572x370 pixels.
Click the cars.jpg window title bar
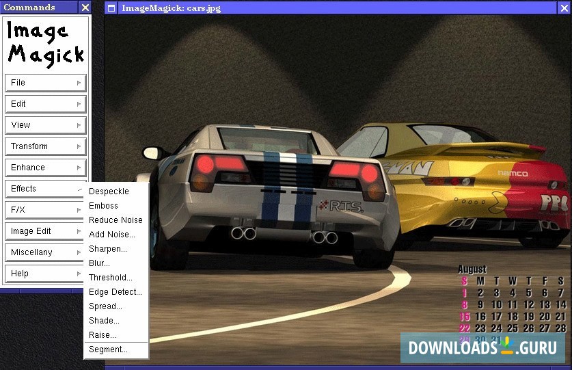click(x=328, y=8)
